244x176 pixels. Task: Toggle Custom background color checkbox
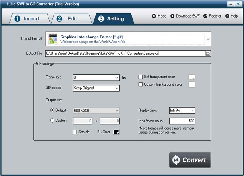pyautogui.click(x=141, y=84)
